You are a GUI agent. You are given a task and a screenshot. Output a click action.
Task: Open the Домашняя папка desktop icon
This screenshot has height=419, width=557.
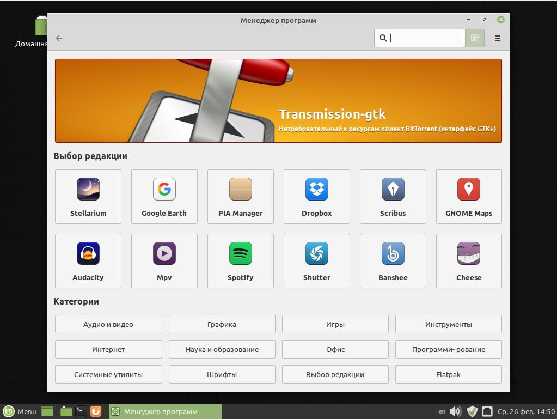[31, 32]
